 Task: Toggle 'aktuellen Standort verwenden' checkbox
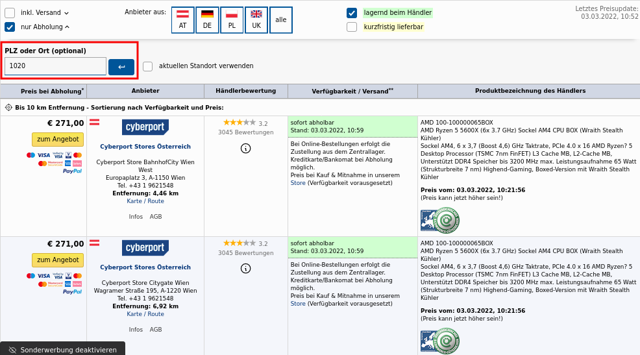pos(148,66)
